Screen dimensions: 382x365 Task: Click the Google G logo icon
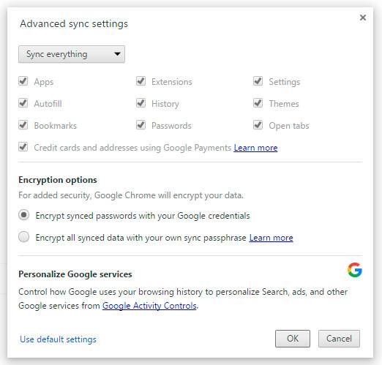[355, 270]
